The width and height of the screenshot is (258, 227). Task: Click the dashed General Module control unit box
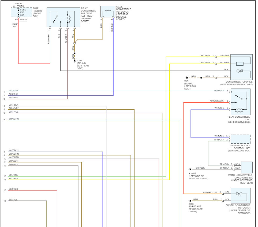point(241,139)
